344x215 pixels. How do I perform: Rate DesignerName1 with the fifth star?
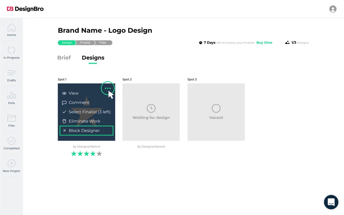click(x=99, y=153)
